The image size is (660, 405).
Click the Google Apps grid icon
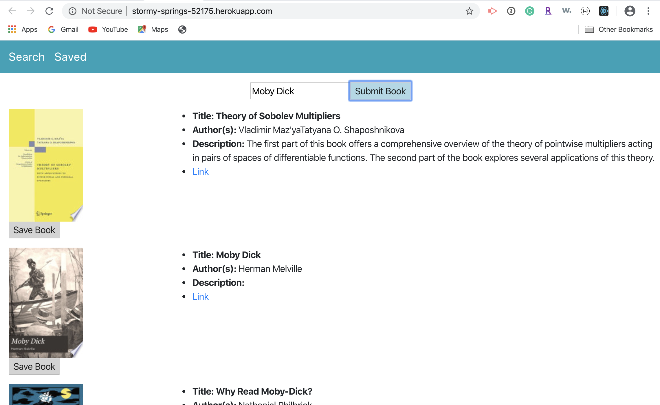point(13,30)
